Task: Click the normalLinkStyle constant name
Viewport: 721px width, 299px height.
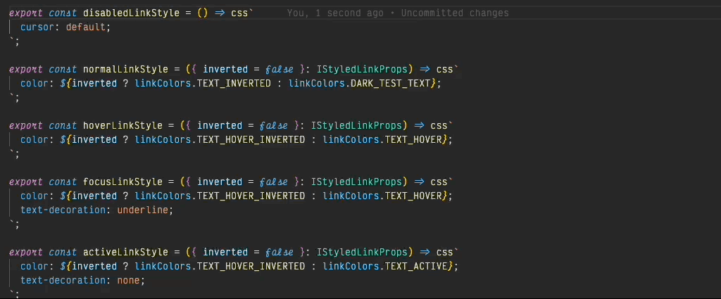Action: [125, 70]
